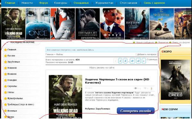Select Зарубежные category in sidebar
This screenshot has width=192, height=119.
click(x=13, y=62)
